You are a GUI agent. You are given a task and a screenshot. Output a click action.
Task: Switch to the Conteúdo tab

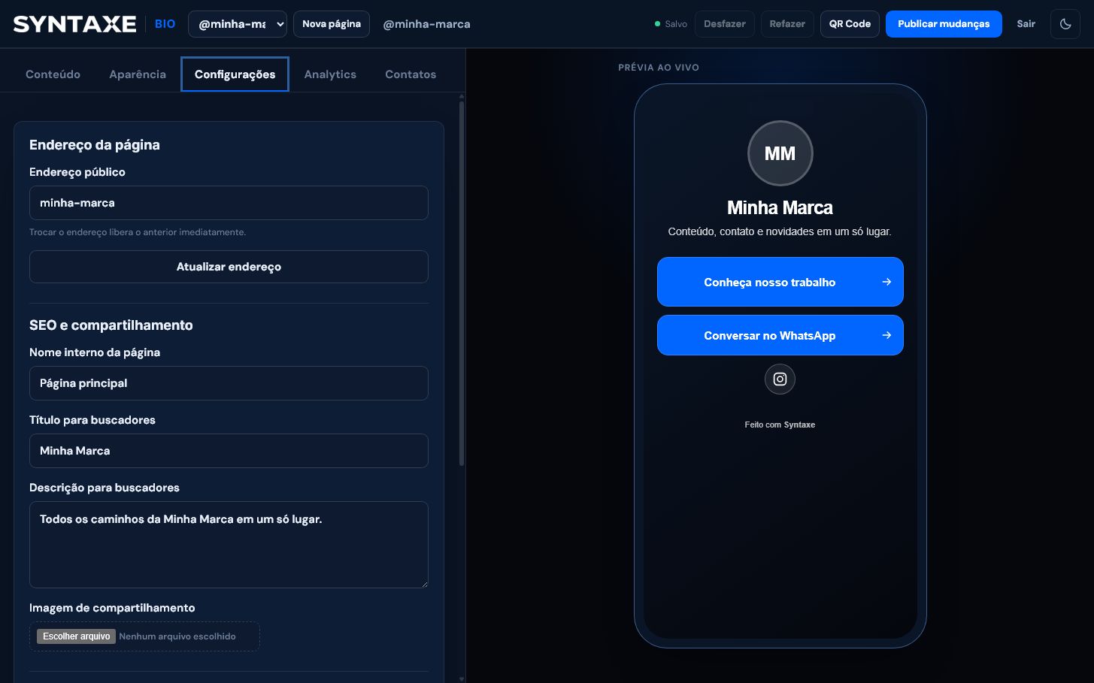(x=53, y=74)
